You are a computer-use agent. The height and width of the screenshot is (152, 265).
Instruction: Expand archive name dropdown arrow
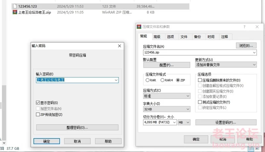[254, 53]
